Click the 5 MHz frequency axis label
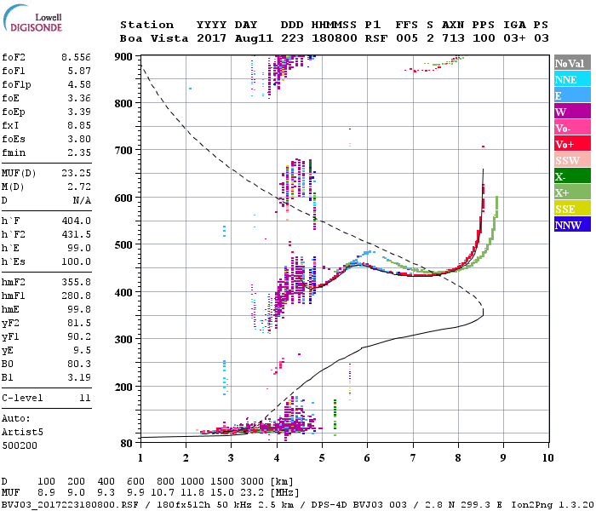The height and width of the screenshot is (511, 596). pyautogui.click(x=322, y=458)
